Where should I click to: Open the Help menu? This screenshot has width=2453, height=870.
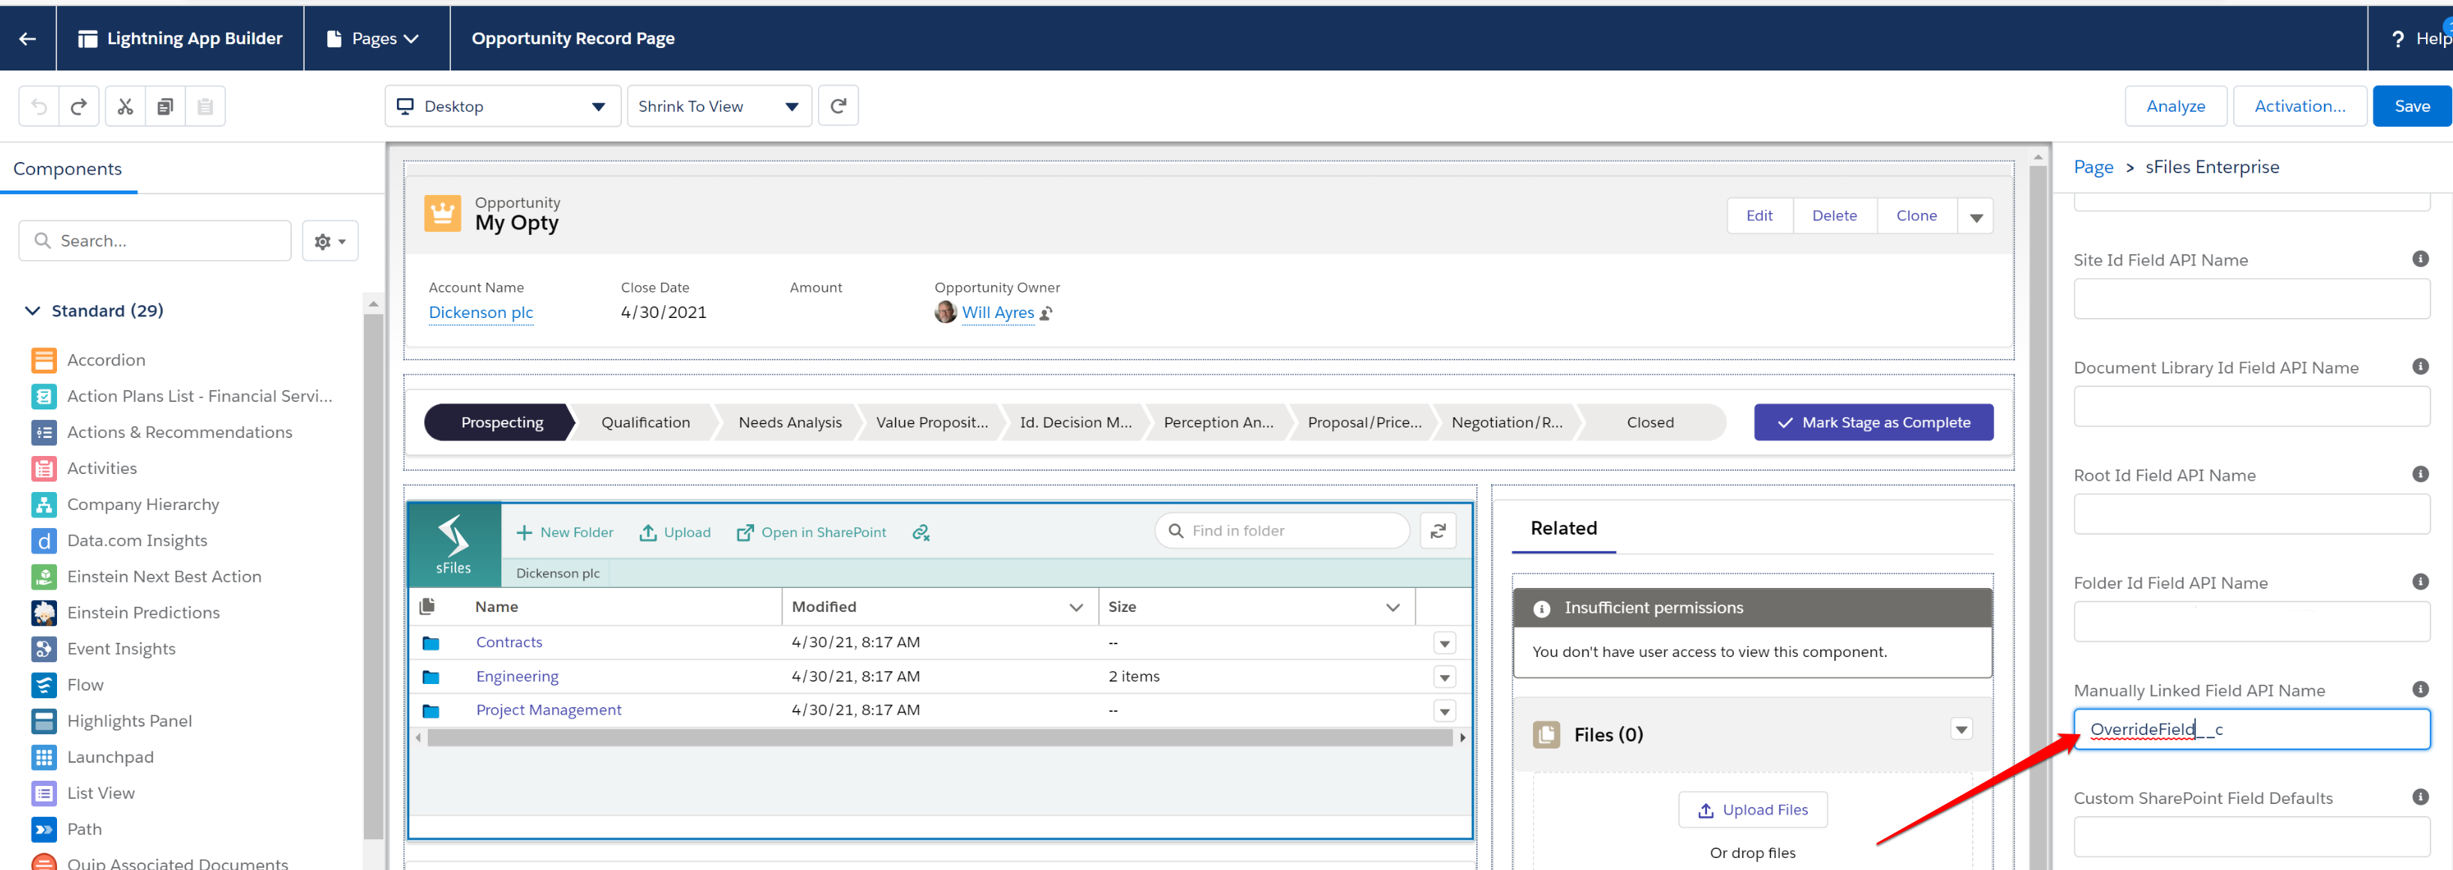[2420, 38]
